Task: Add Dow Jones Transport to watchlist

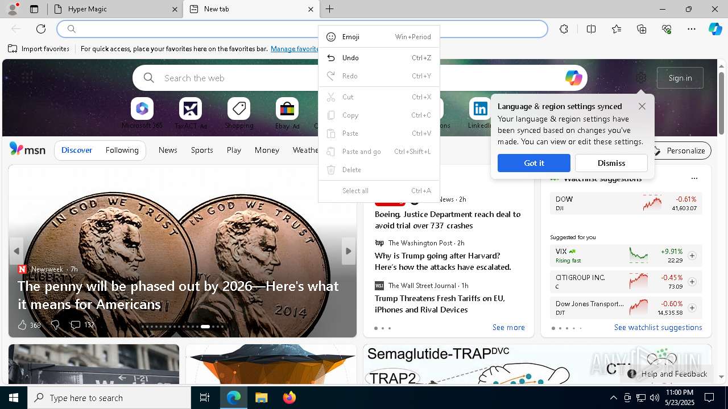Action: coord(692,308)
